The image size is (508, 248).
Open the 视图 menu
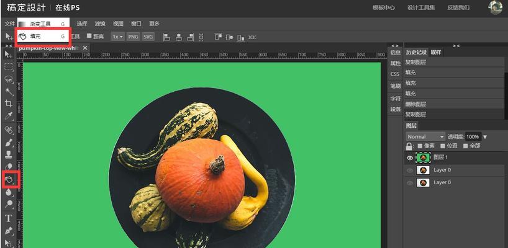pos(118,24)
